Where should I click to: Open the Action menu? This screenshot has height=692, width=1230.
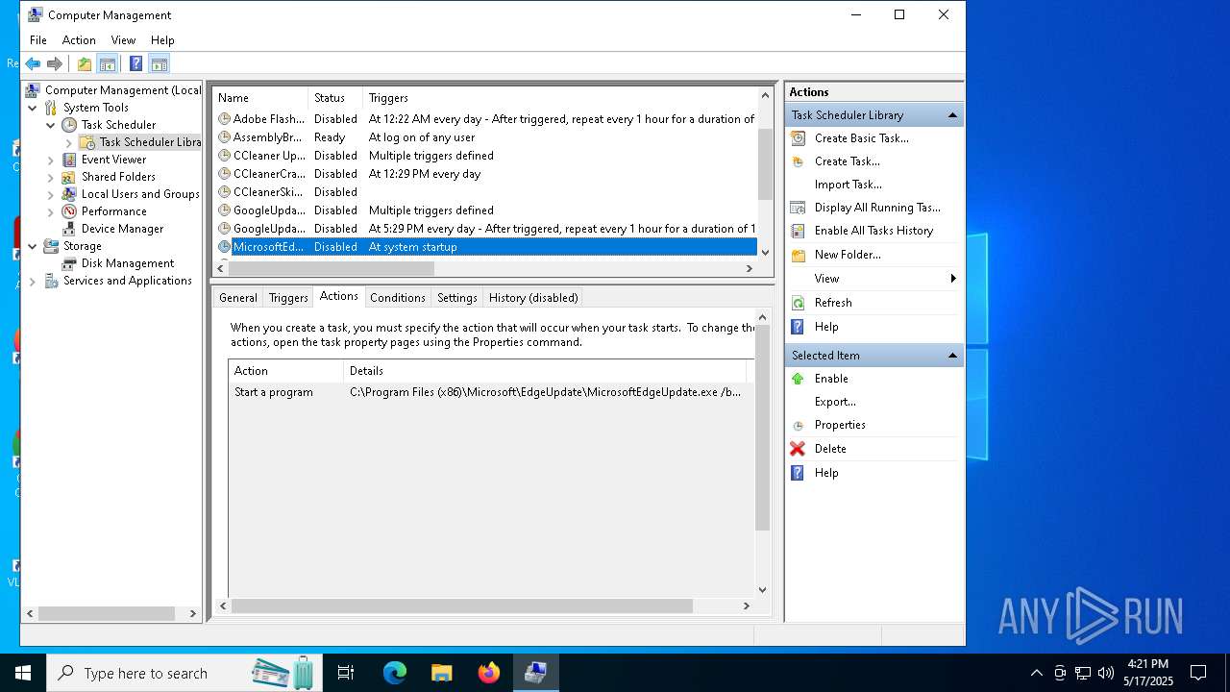pyautogui.click(x=79, y=40)
